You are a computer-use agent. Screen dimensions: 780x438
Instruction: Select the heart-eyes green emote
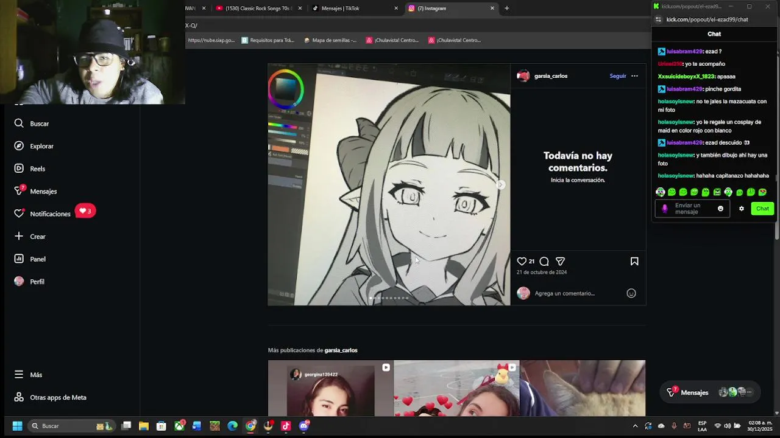click(x=762, y=192)
